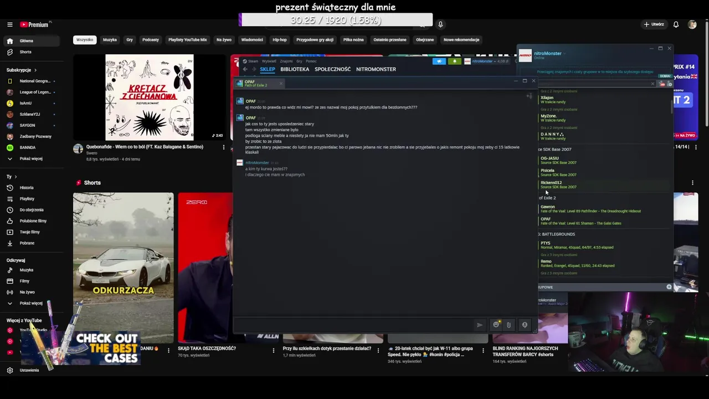Expand the Ty section chevron
This screenshot has width=709, height=399.
[16, 177]
